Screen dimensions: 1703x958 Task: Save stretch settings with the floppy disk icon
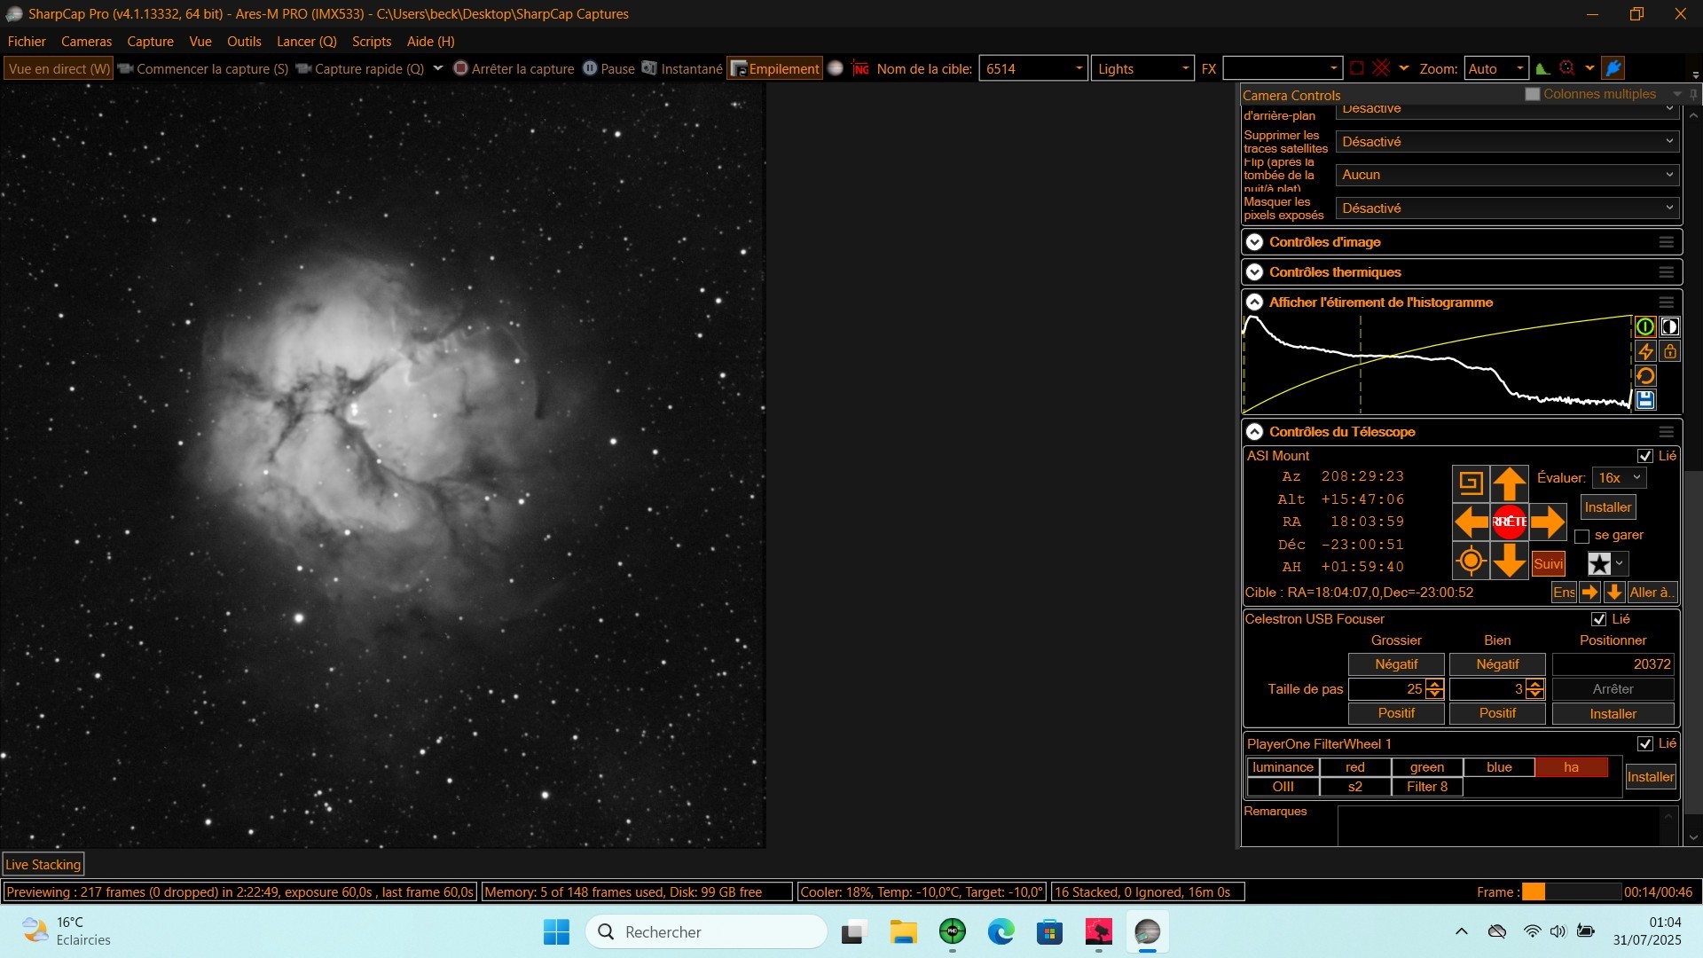tap(1645, 400)
